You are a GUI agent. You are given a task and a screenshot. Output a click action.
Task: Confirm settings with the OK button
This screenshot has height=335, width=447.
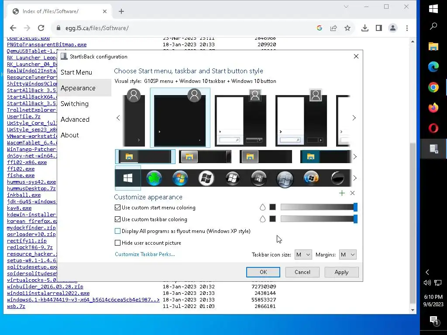263,272
